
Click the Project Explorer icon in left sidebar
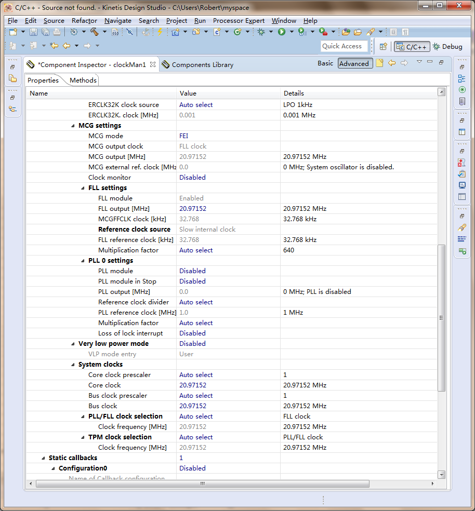12,78
